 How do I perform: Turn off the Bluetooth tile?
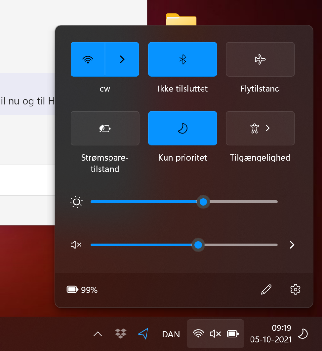point(183,59)
